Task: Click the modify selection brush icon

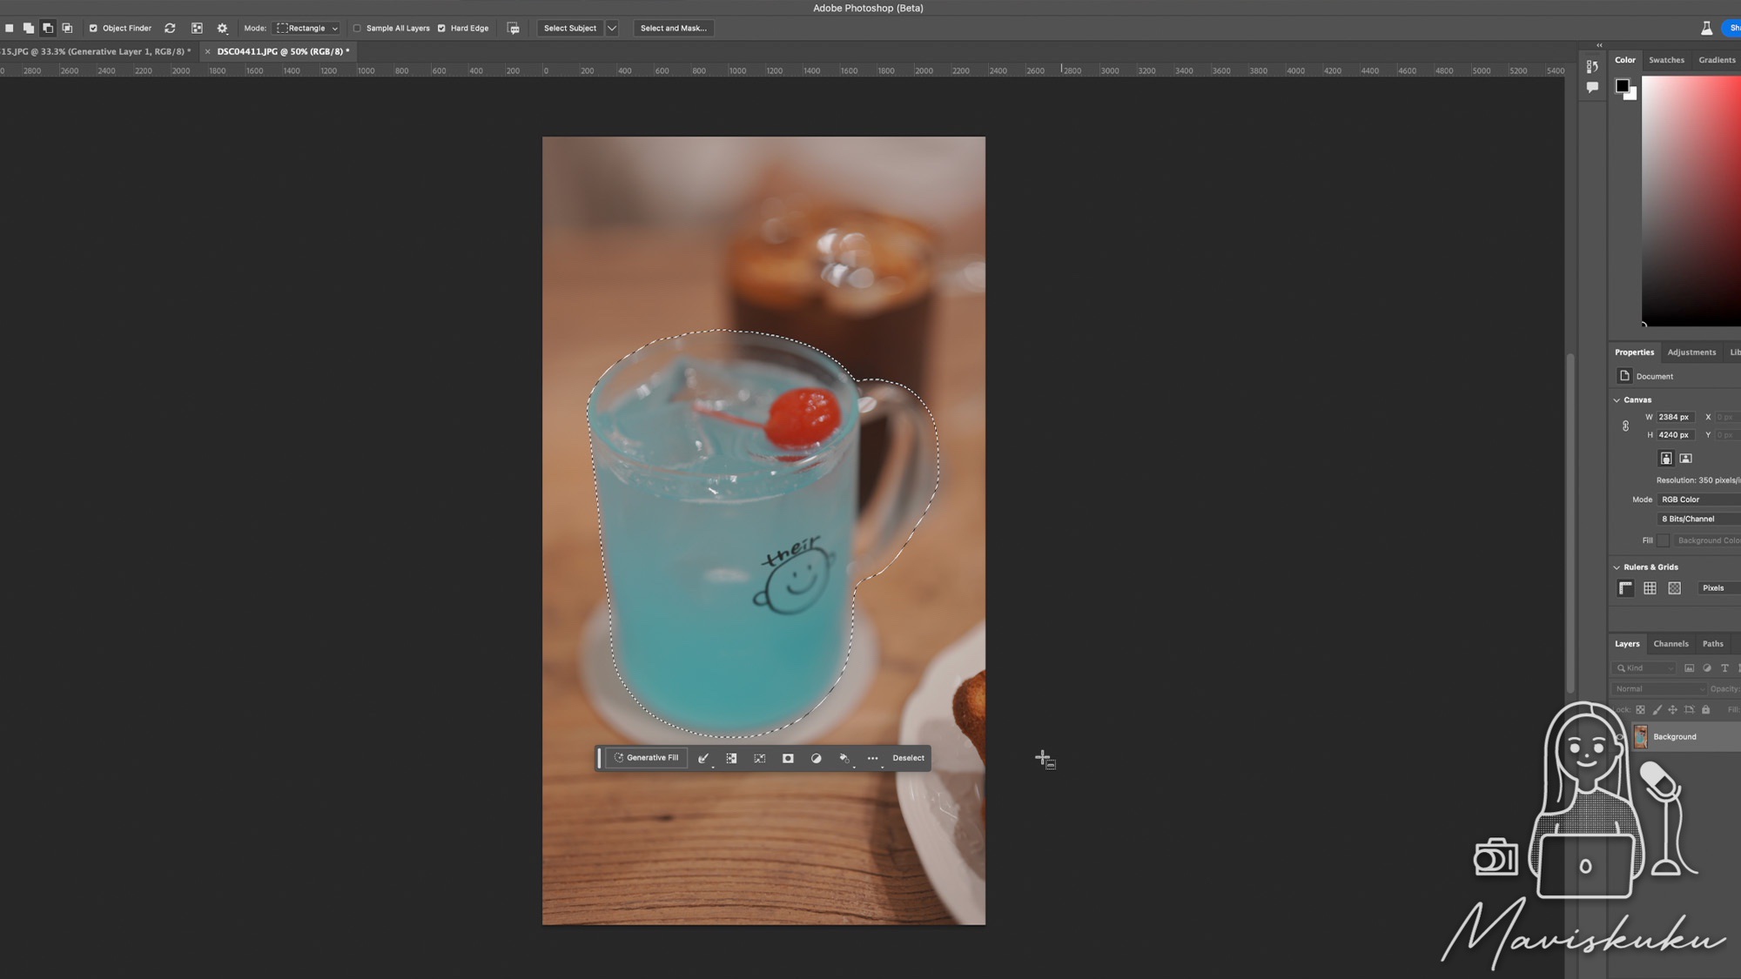Action: click(x=703, y=758)
